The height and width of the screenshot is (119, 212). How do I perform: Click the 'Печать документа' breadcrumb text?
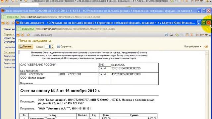tap(42, 35)
